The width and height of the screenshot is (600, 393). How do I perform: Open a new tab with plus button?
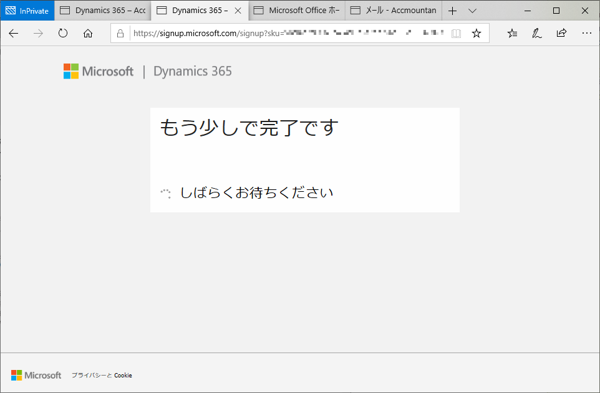click(452, 11)
